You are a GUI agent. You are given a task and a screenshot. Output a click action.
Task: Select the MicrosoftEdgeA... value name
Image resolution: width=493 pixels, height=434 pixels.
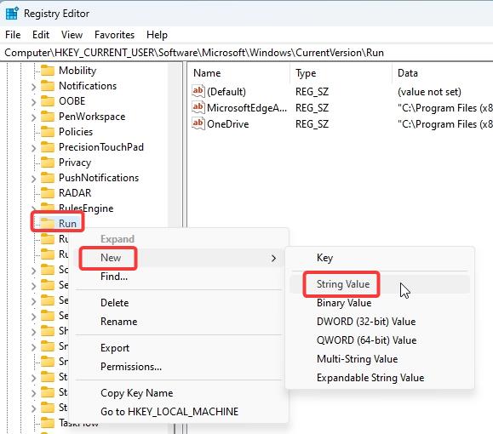[247, 108]
